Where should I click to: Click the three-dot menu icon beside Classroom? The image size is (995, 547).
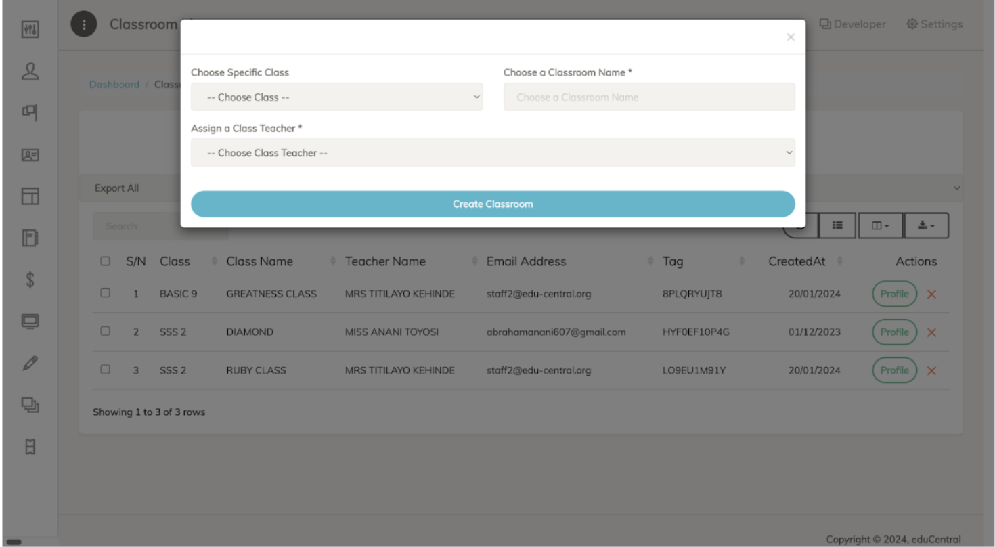click(84, 24)
